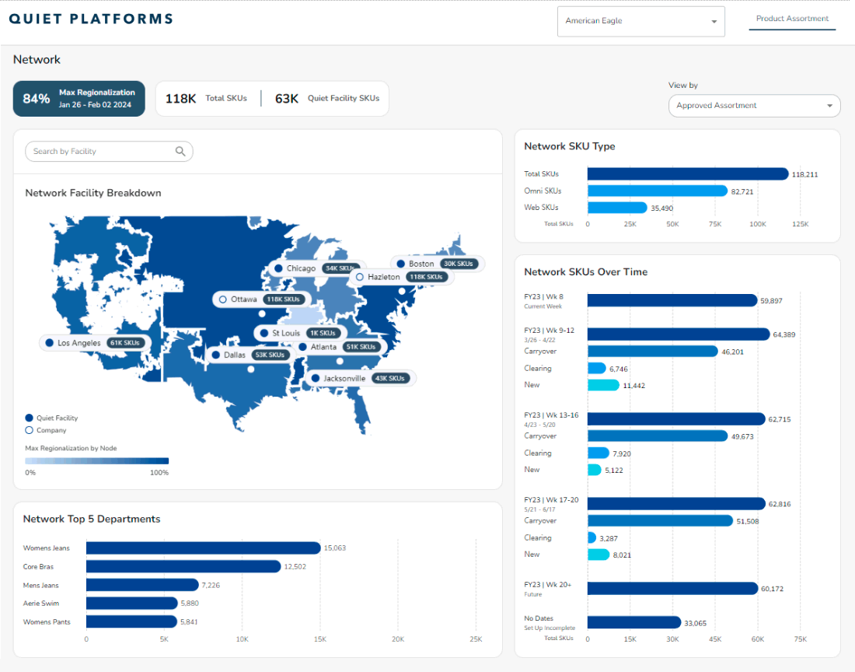Click the search magnifier icon
Viewport: 855px width, 672px height.
click(x=180, y=152)
